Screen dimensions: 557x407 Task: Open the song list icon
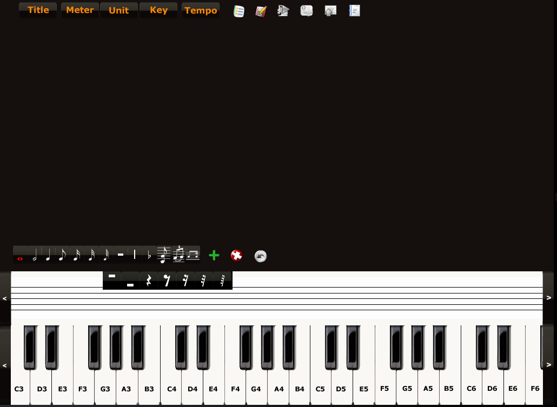tap(238, 10)
